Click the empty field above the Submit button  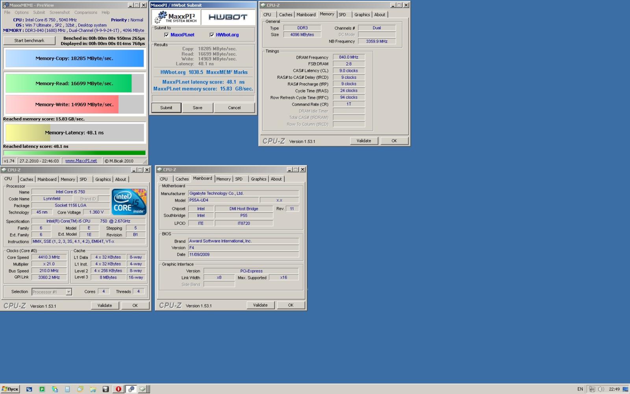203,98
